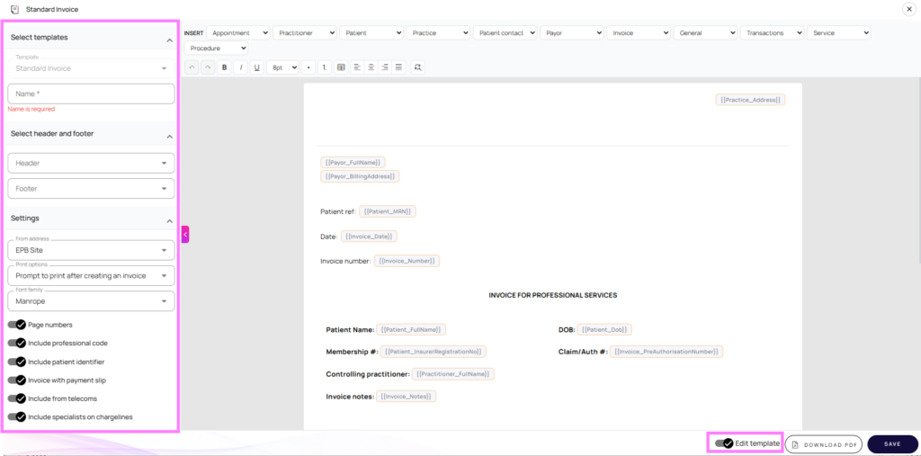Click the {{Invoice_Notes}} placeholder tag

click(x=406, y=396)
